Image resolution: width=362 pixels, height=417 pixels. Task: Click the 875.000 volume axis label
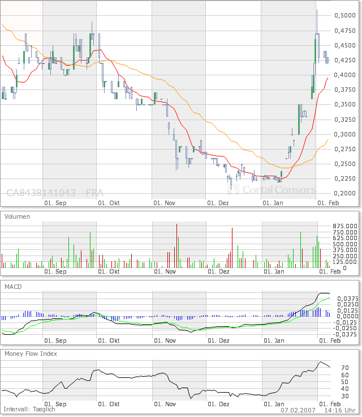point(344,225)
